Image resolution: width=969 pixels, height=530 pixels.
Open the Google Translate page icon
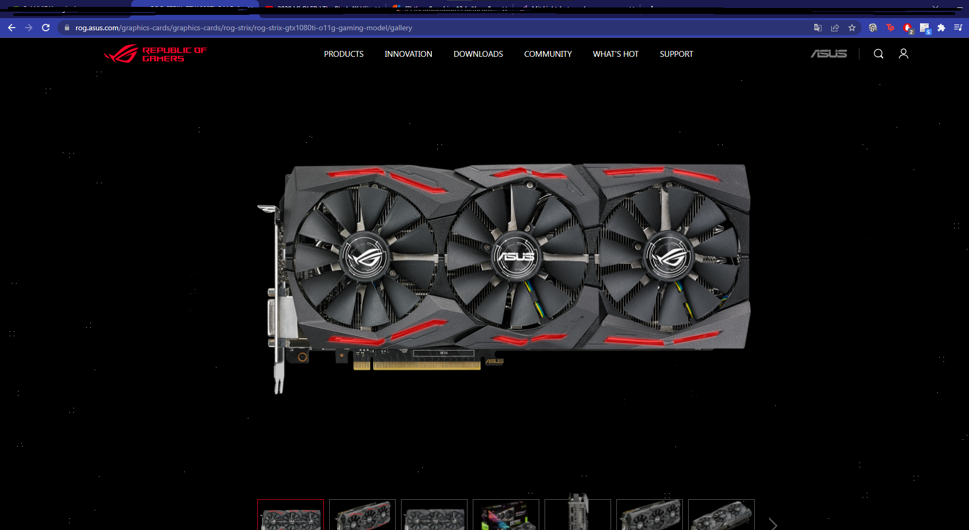pyautogui.click(x=818, y=28)
